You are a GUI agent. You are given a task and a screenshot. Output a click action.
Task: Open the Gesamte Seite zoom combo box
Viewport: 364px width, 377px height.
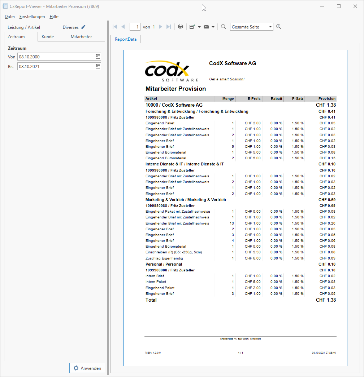click(251, 27)
